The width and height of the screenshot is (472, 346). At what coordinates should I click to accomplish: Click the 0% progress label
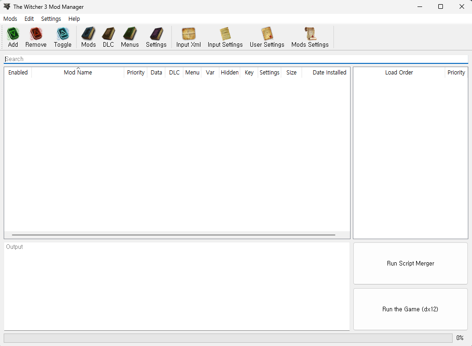[x=460, y=338]
